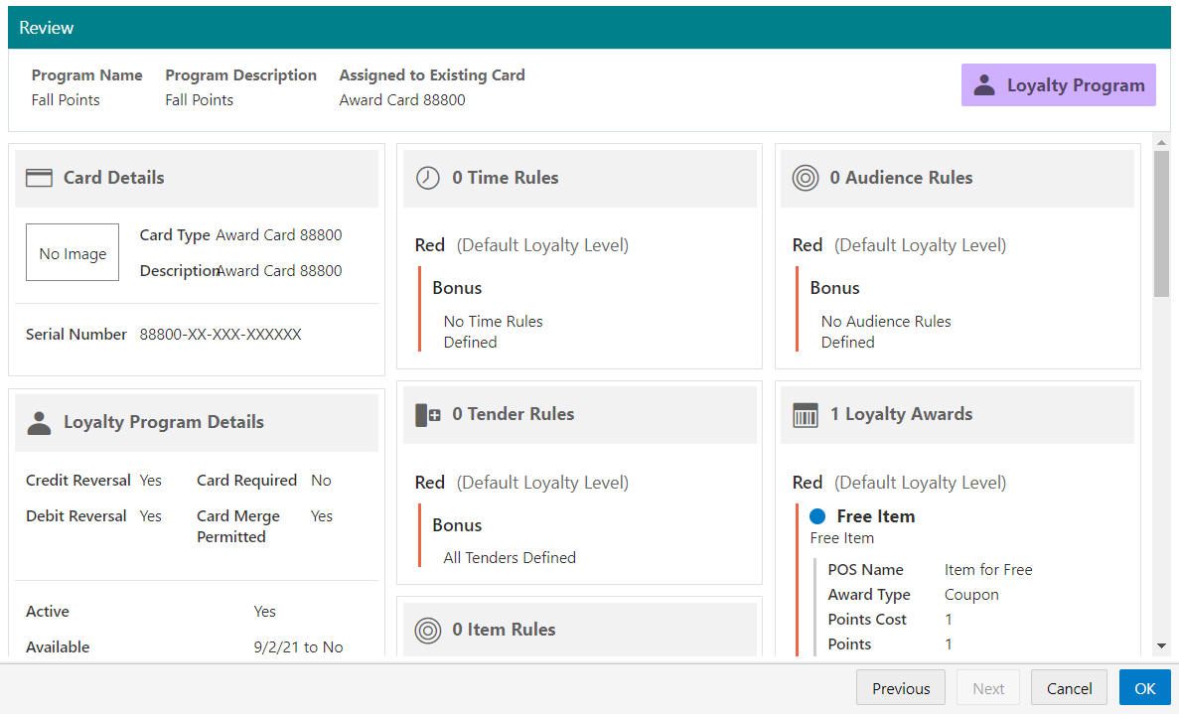Click the scrollbar down arrow
Viewport: 1179px width, 714px height.
coord(1162,645)
